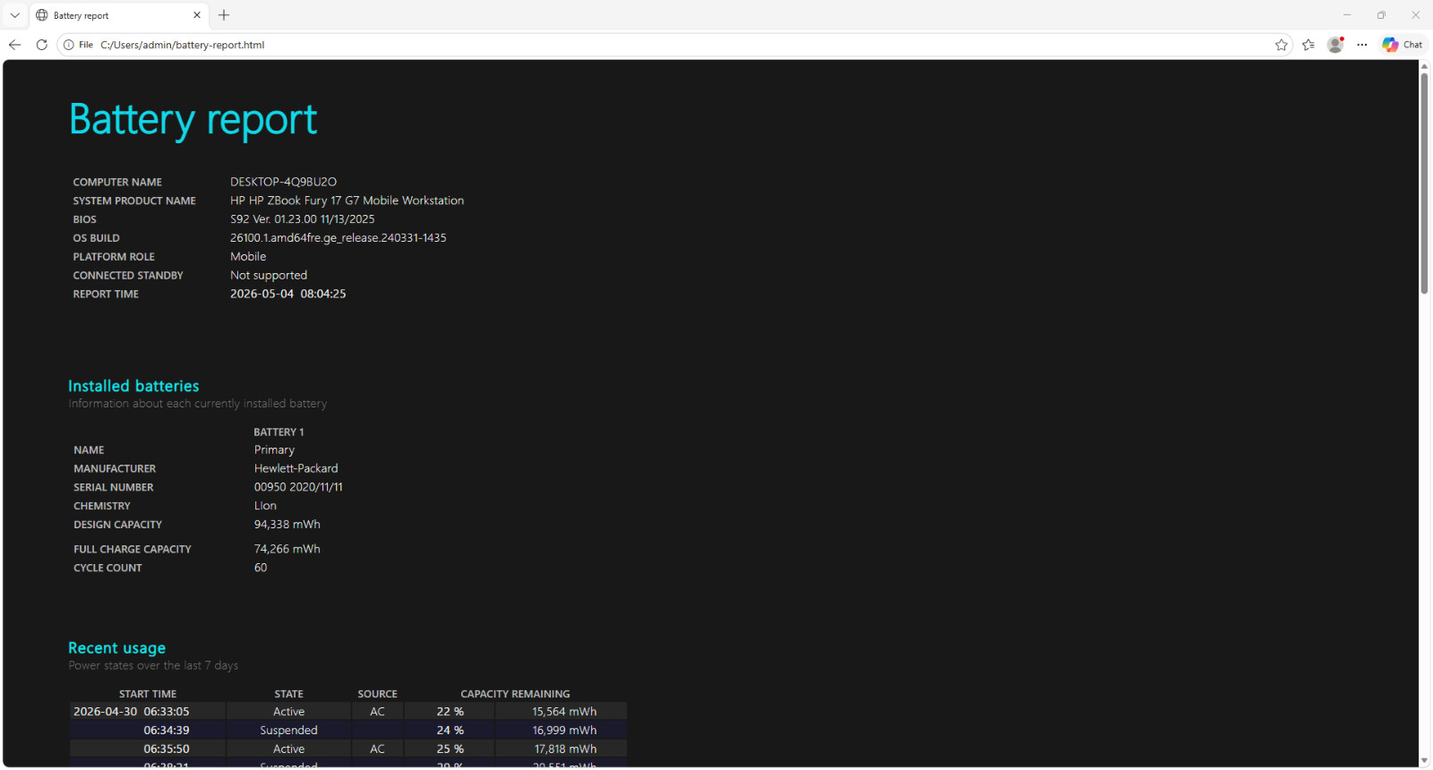Open the Favorites list icon
The width and height of the screenshot is (1433, 770).
pyautogui.click(x=1309, y=45)
